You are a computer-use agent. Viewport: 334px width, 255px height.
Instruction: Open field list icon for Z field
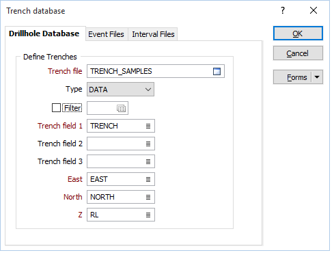click(x=148, y=215)
